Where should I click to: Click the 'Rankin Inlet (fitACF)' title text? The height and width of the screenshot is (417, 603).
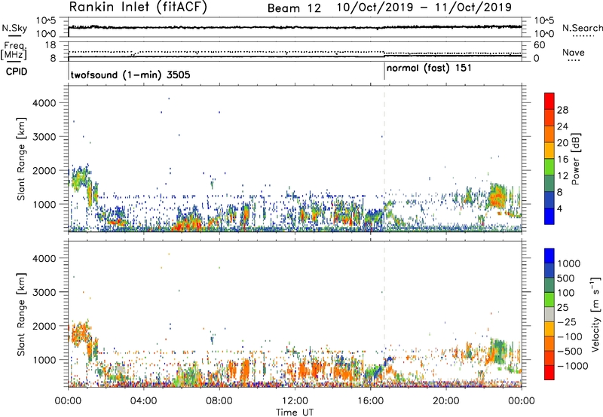point(138,7)
